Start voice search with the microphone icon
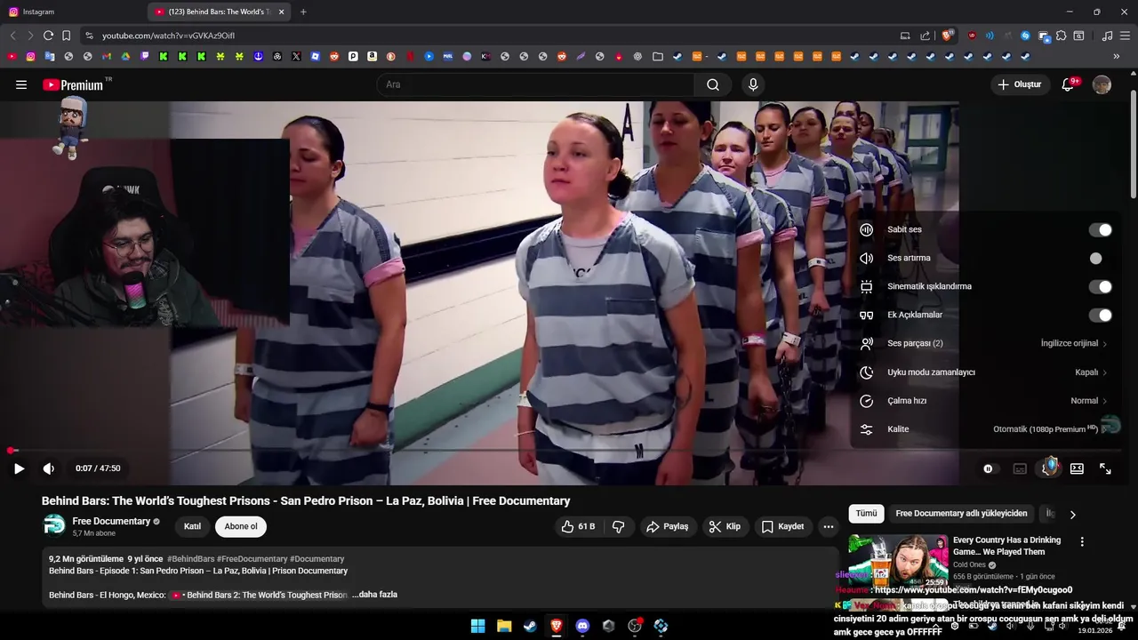 tap(753, 84)
